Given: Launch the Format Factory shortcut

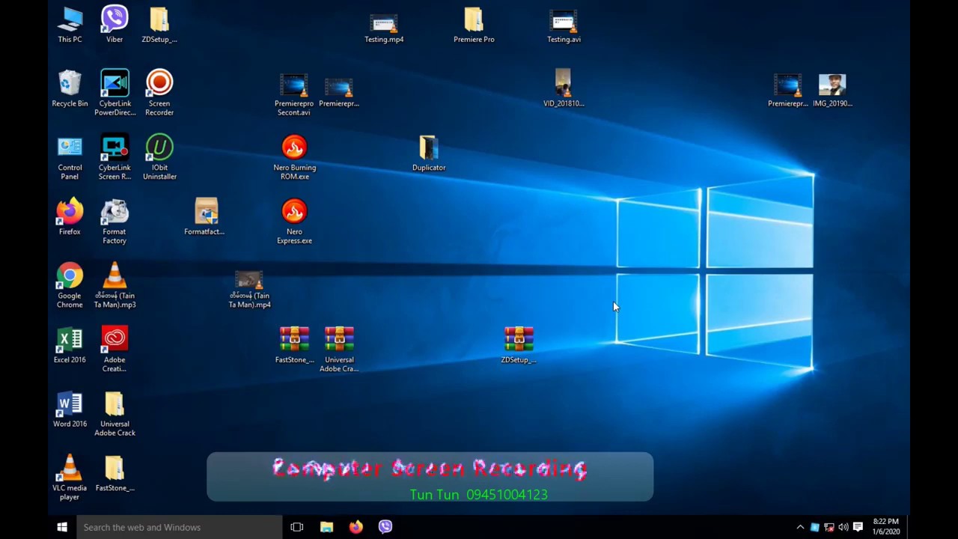Looking at the screenshot, I should pos(115,222).
